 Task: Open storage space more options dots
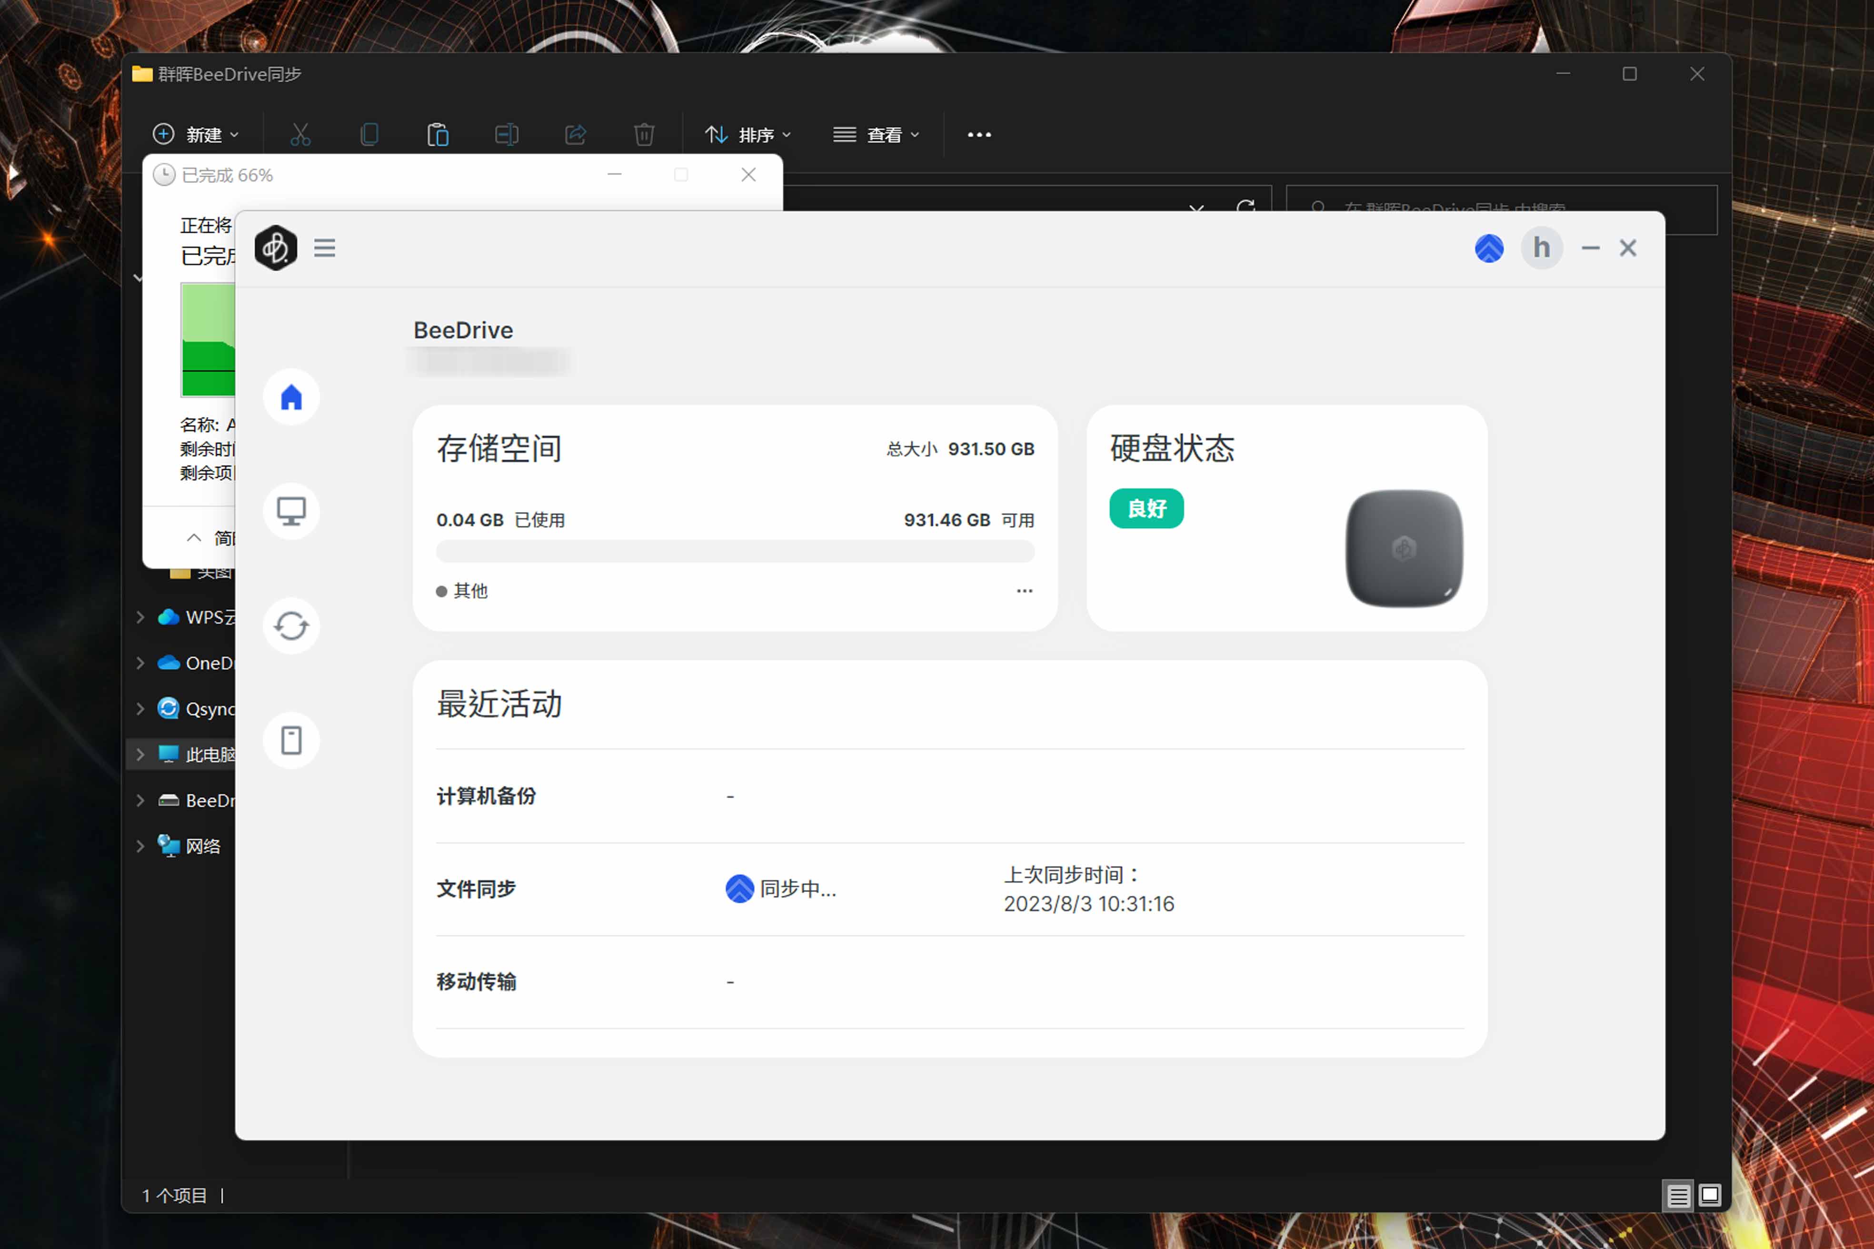pyautogui.click(x=1025, y=590)
